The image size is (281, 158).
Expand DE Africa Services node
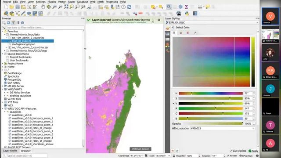(5, 93)
